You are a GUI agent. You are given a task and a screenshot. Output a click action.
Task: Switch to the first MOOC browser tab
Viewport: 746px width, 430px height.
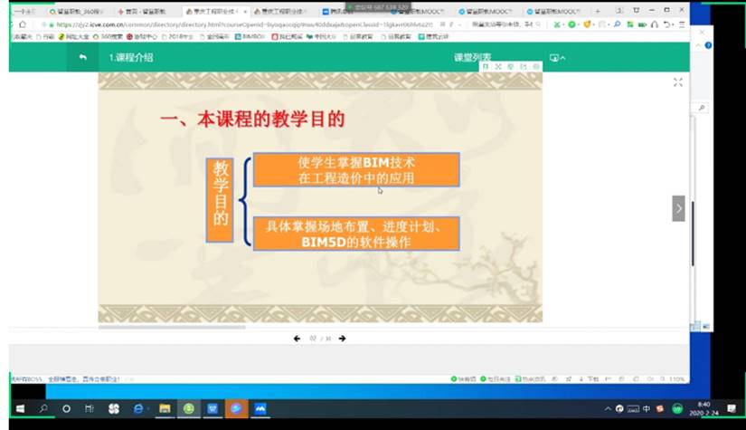[x=419, y=11]
